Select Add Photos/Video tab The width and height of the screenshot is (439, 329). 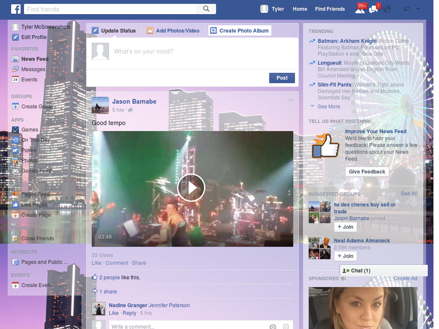[173, 31]
